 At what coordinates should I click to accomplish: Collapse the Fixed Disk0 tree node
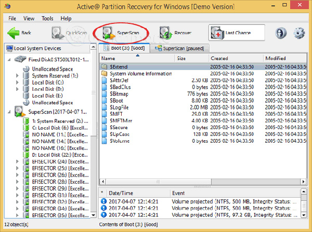(10, 60)
